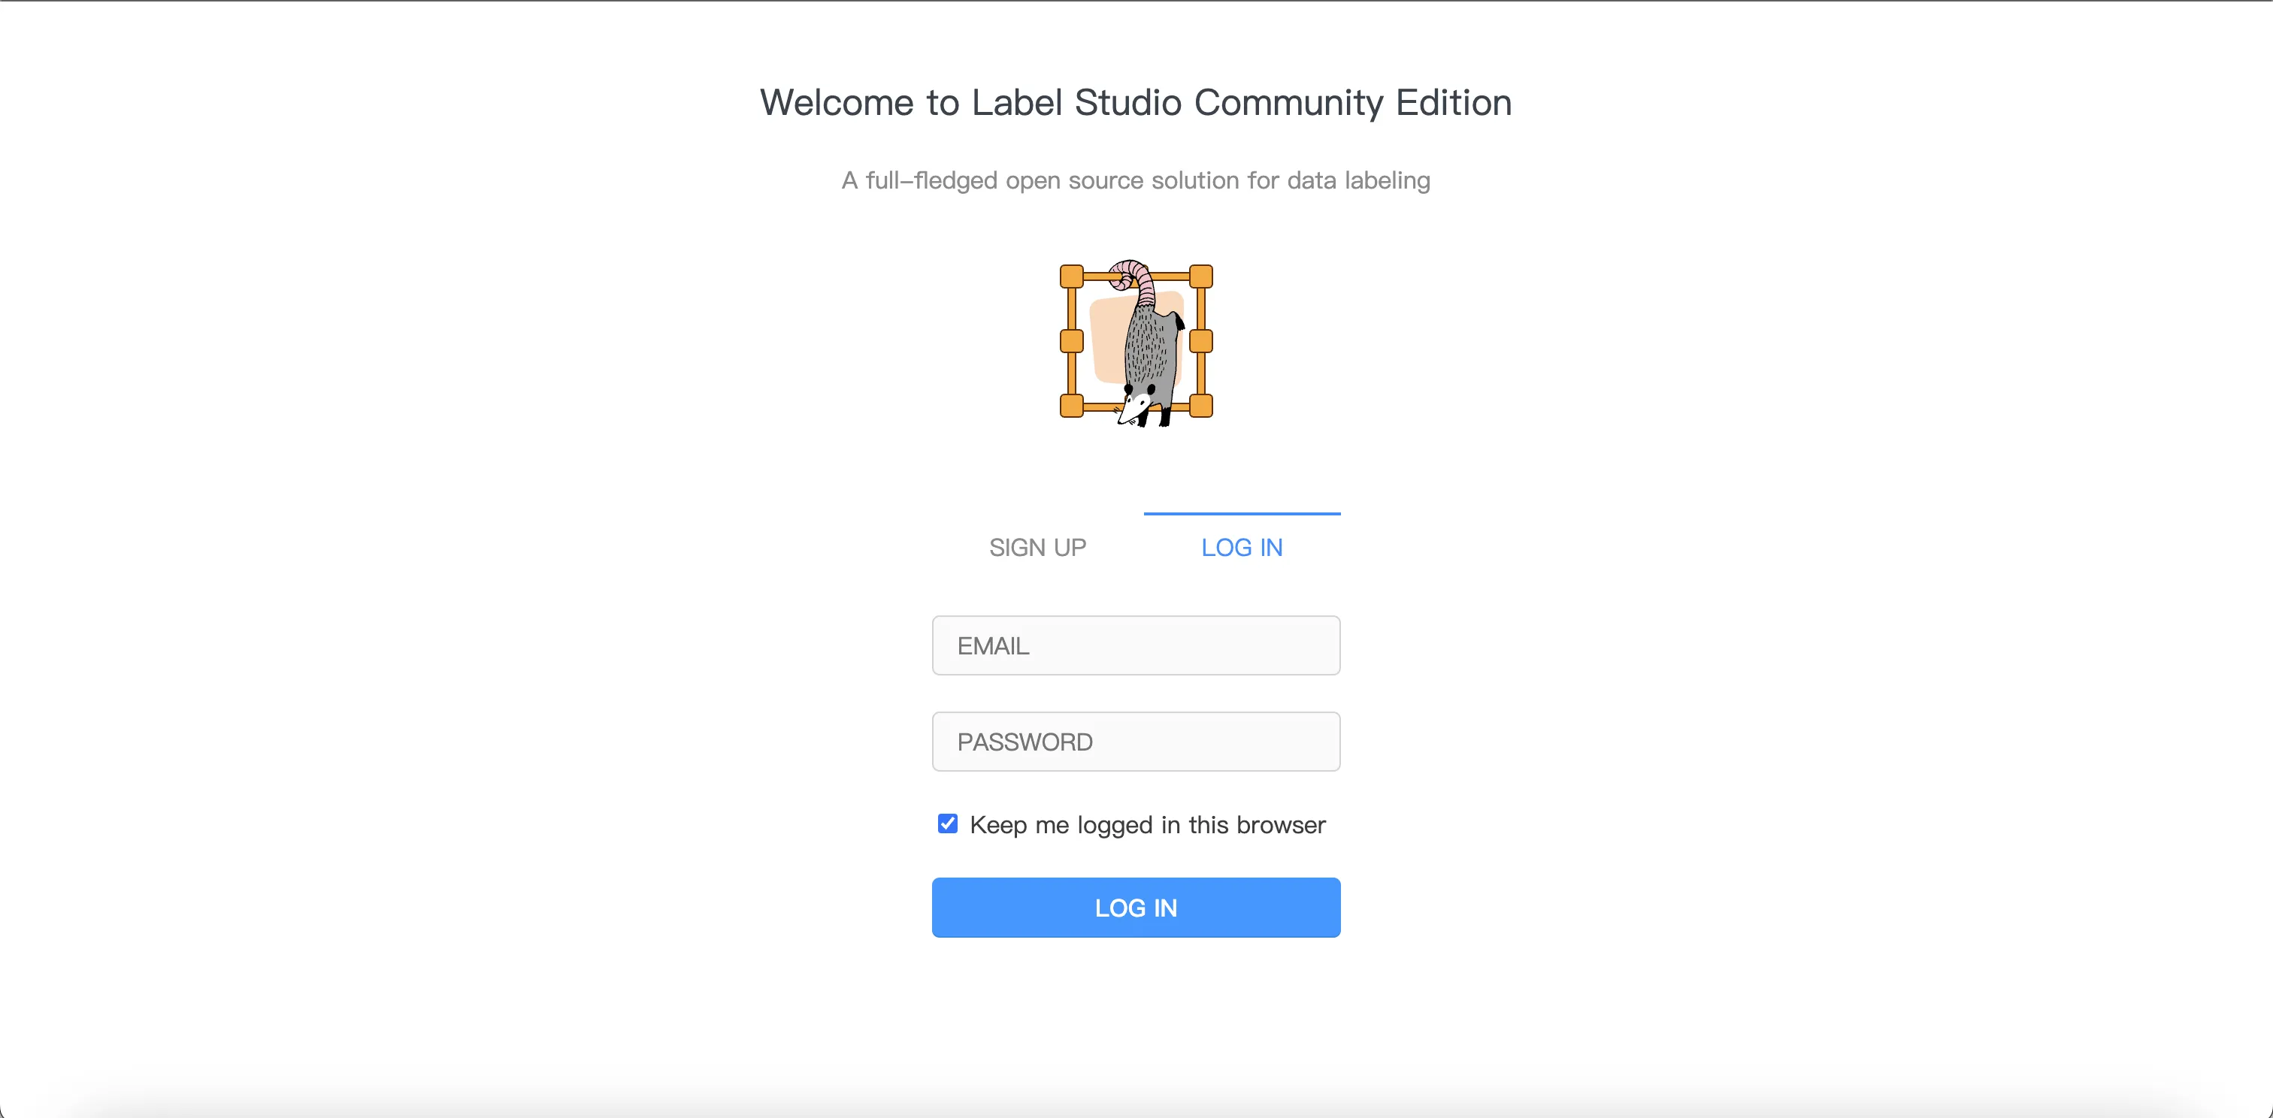Switch to the SIGN UP tab
The image size is (2273, 1118).
(1038, 548)
